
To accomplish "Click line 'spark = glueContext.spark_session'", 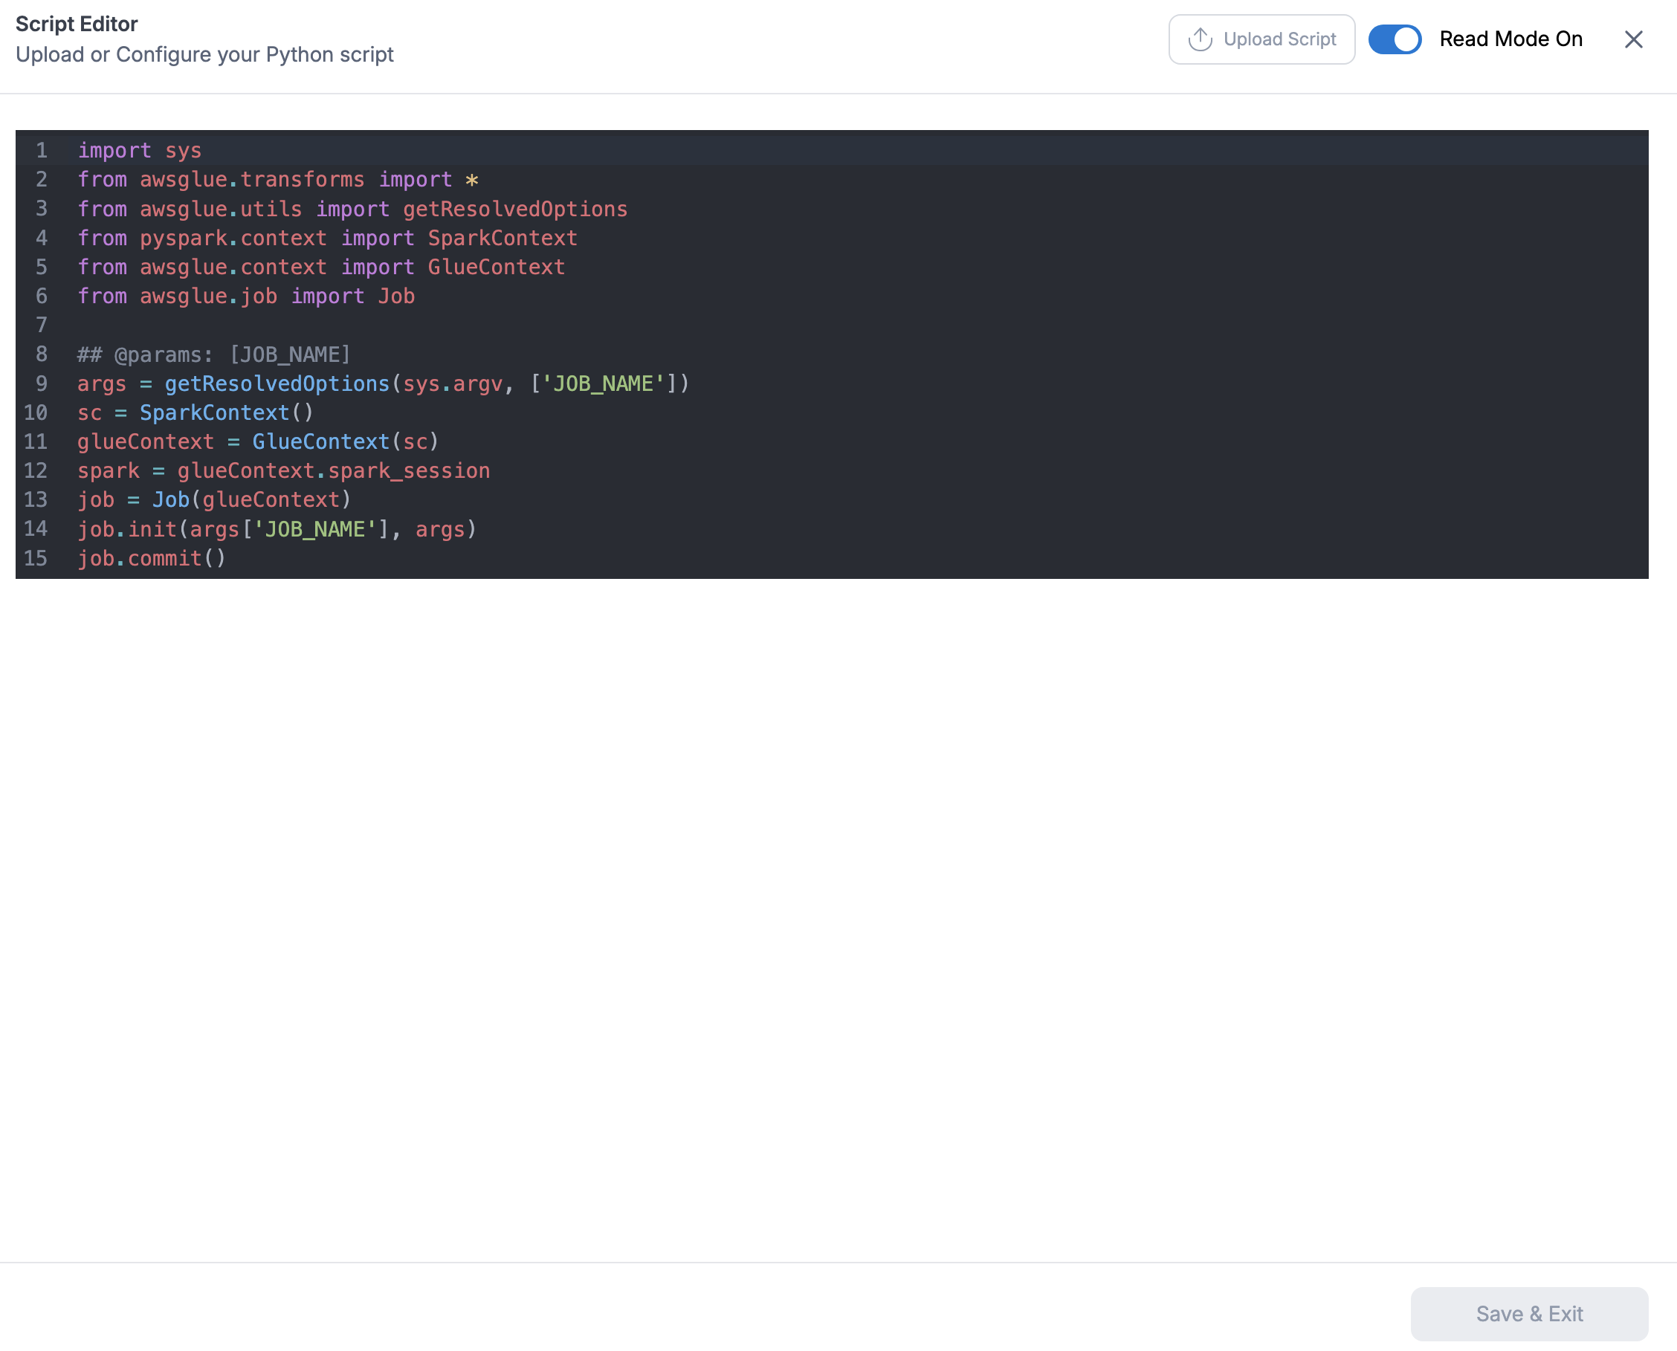I will click(283, 471).
